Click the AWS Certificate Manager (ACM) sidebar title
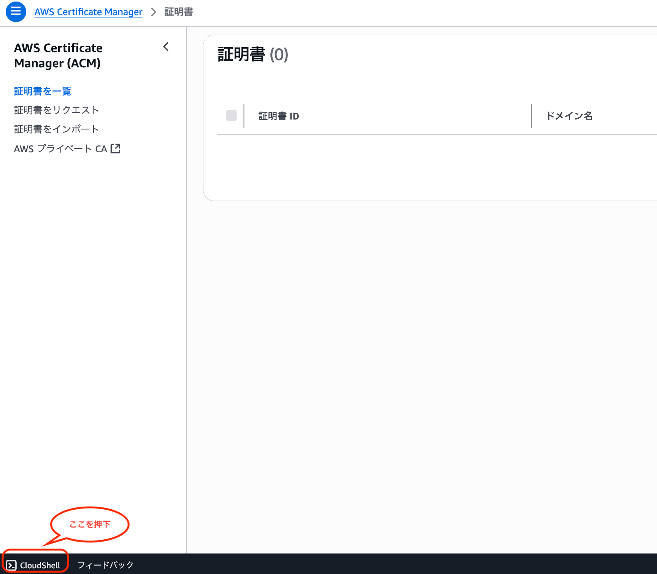Viewport: 657px width, 574px height. pyautogui.click(x=58, y=56)
